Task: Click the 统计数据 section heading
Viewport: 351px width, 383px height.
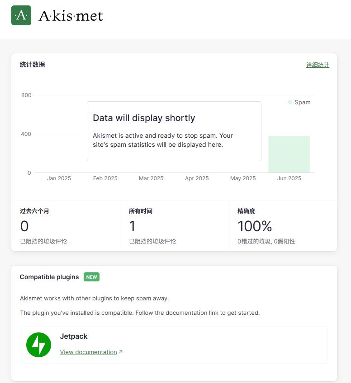Action: click(x=32, y=65)
